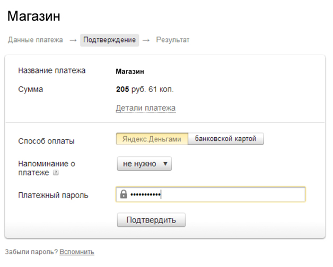Open the не нужно reminder dropdown

click(x=144, y=164)
